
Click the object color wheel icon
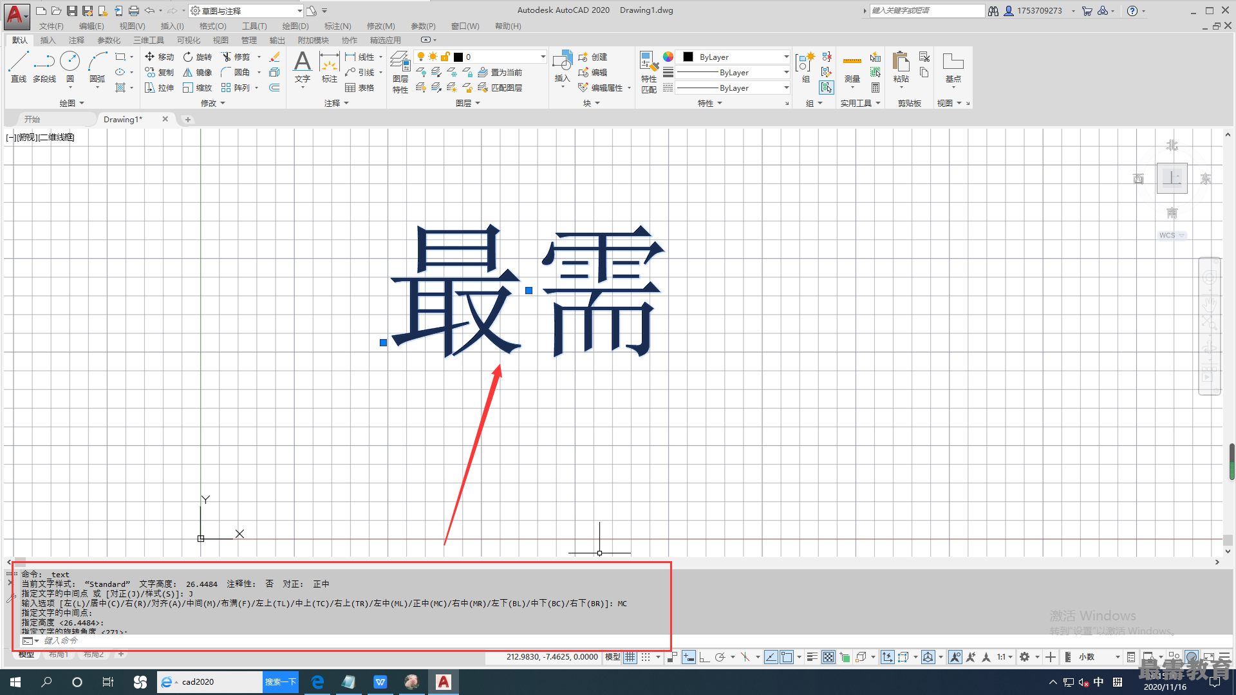point(668,57)
